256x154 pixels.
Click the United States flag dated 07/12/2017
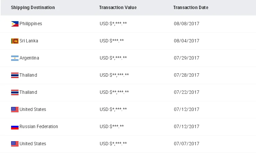coord(14,110)
